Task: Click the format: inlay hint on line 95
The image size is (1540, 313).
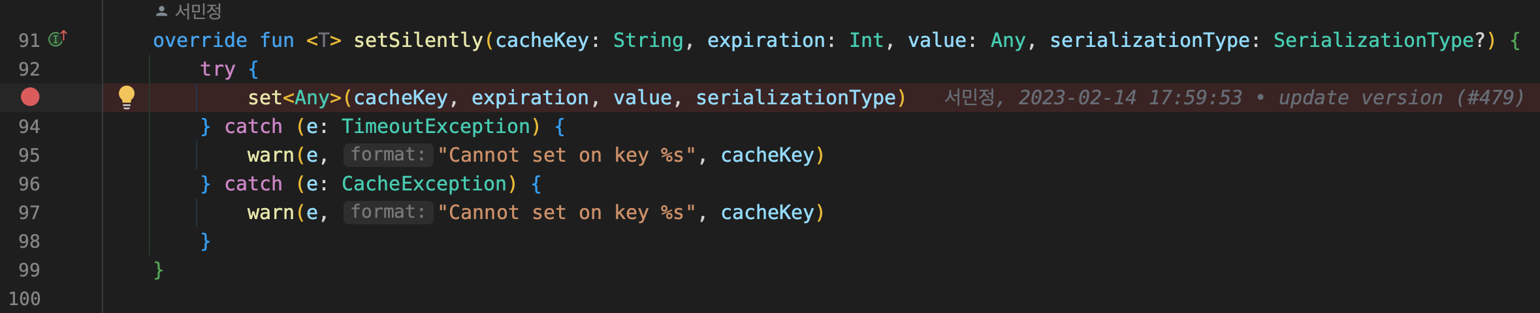Action: point(388,155)
